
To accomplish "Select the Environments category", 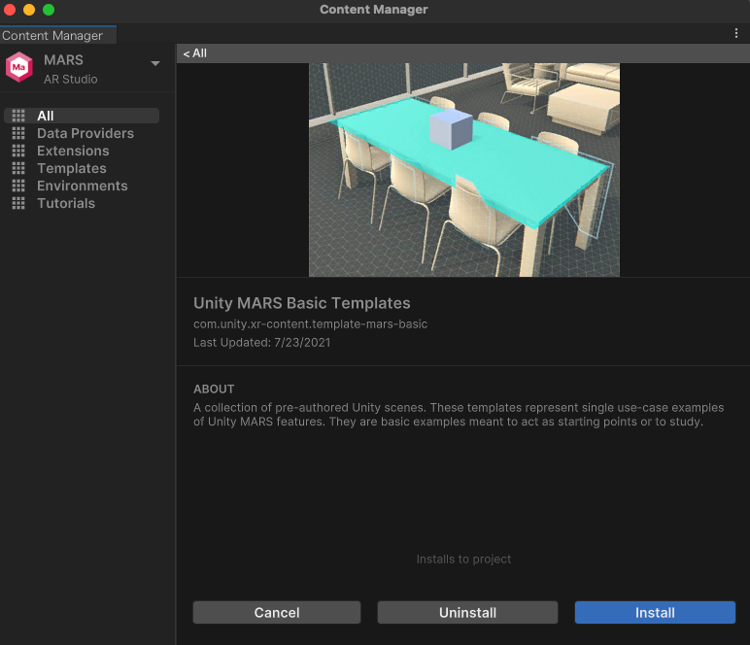I will 83,186.
